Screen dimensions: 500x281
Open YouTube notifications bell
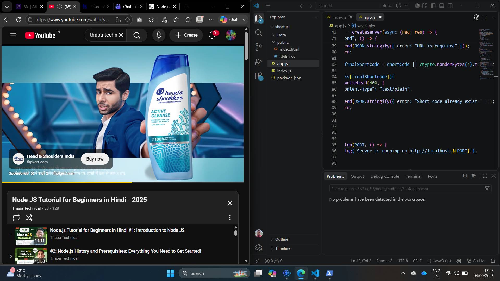212,35
